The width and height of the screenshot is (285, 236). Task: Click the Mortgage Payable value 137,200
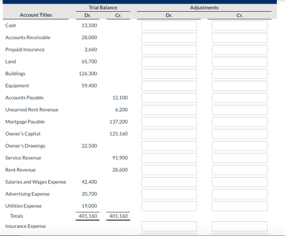point(119,122)
